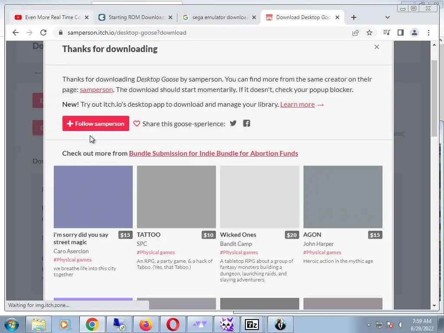Open a new browser tab
The image size is (444, 333).
coord(354,17)
